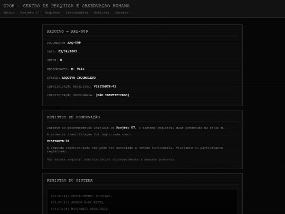Click the responsável name M. Vale
The image size is (285, 214).
pyautogui.click(x=78, y=69)
